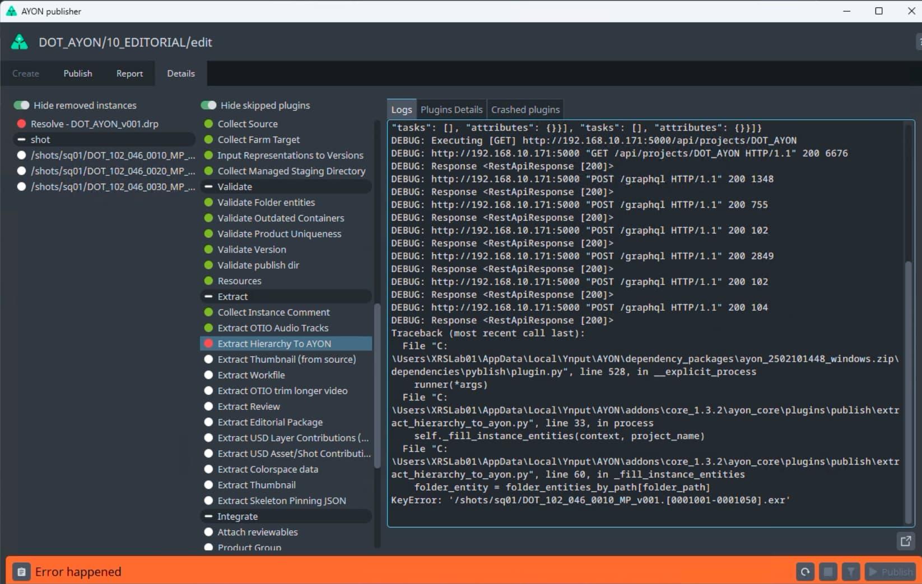This screenshot has width=922, height=584.
Task: Collapse the Extract plugin group
Action: (208, 297)
